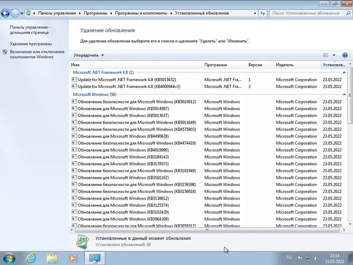This screenshot has height=265, width=353.
Task: Select update KB4600944v3 icon
Action: (74, 86)
